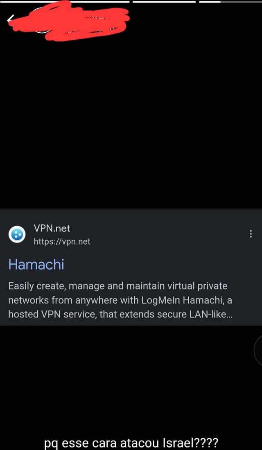The width and height of the screenshot is (262, 450).
Task: Select the VPN.net result title row
Action: (x=52, y=228)
